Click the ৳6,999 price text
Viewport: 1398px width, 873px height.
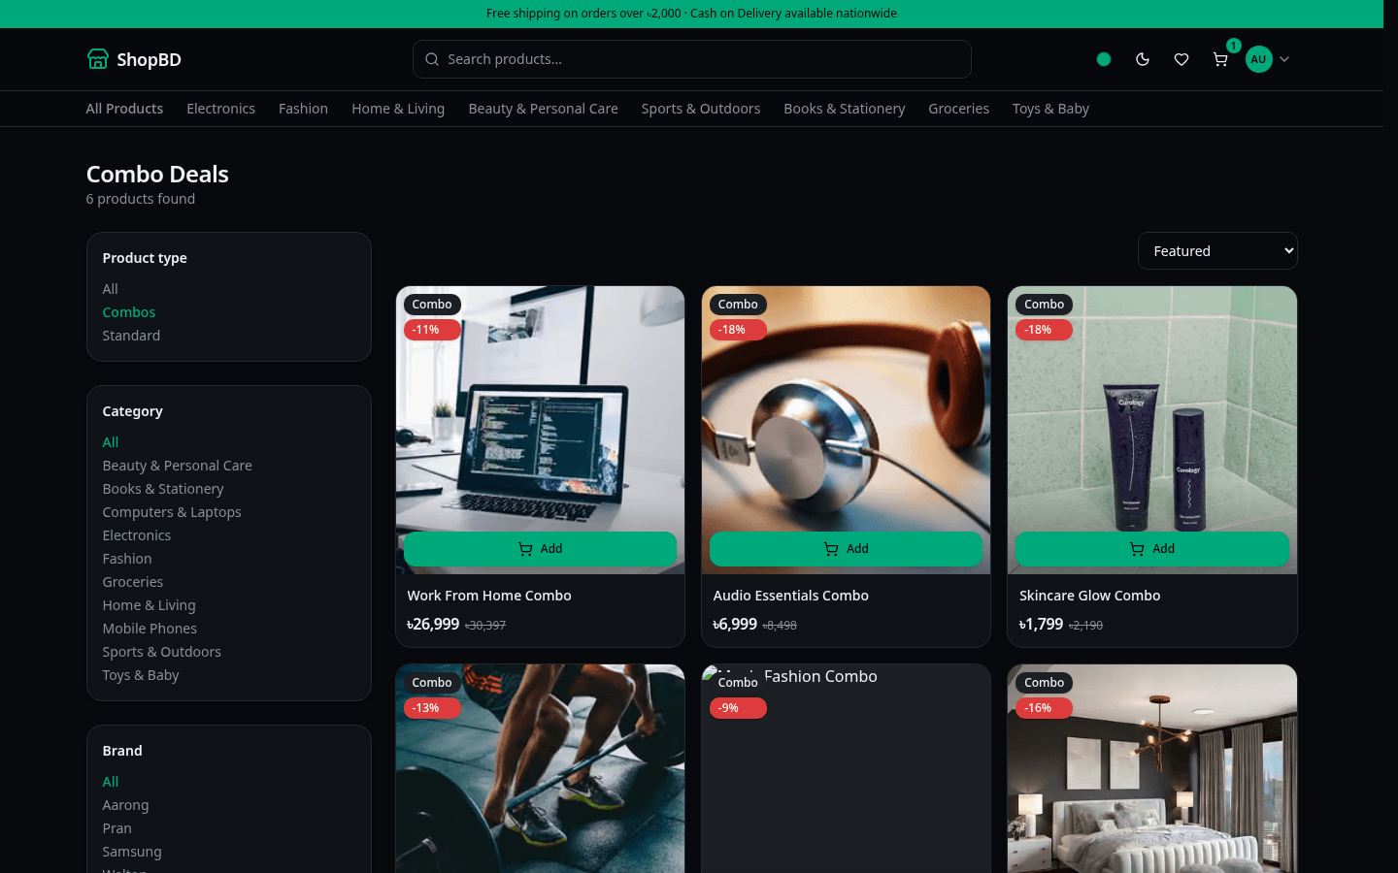(735, 624)
